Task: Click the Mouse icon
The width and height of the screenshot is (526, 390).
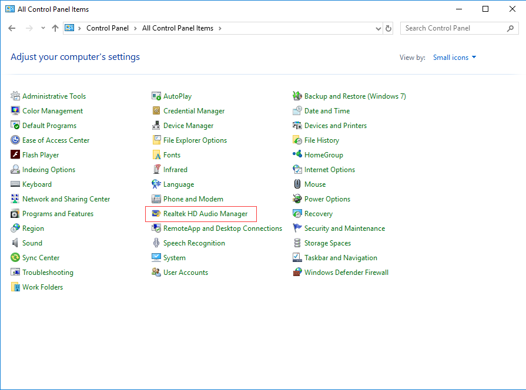Action: click(297, 184)
